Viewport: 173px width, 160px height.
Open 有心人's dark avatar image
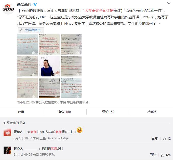point(7,150)
